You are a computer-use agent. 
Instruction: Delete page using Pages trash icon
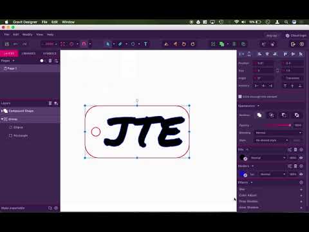point(50,61)
